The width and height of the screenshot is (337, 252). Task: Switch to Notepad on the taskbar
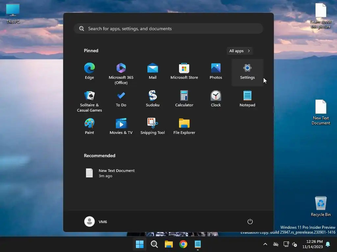click(198, 244)
